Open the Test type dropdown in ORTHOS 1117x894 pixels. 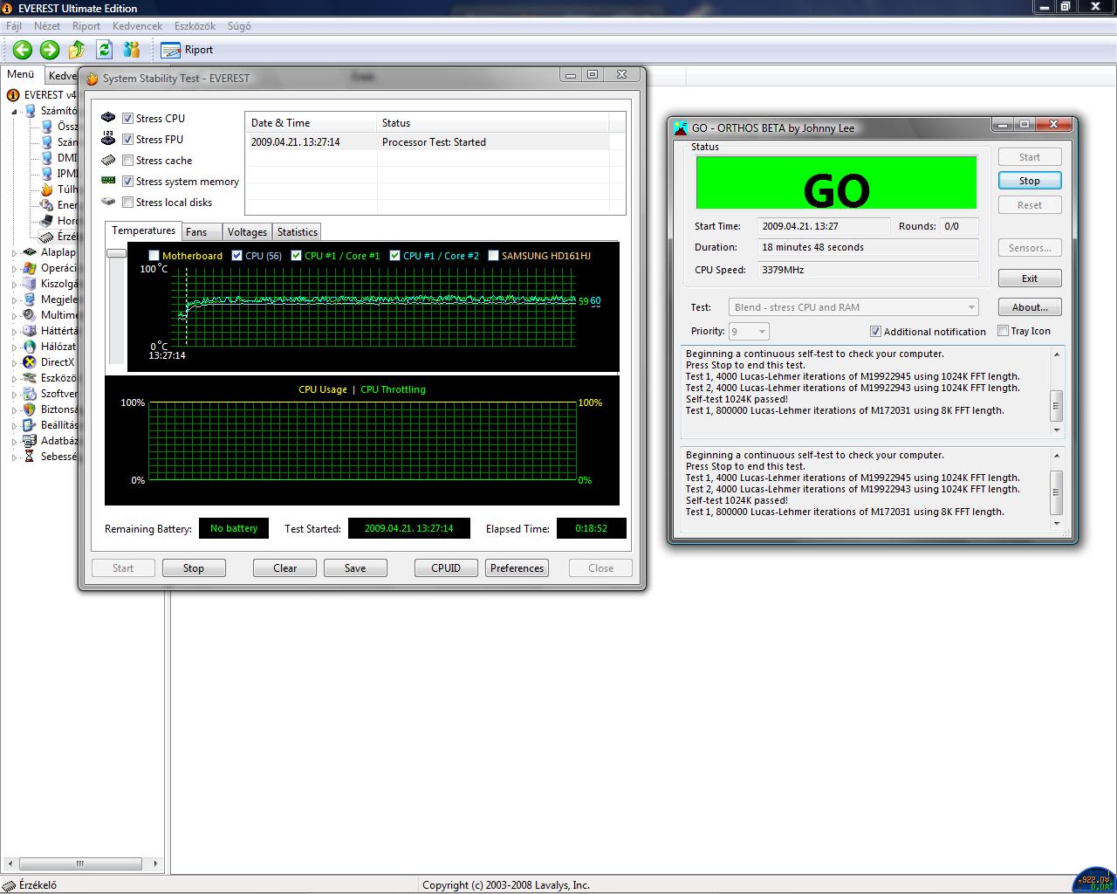(x=853, y=307)
